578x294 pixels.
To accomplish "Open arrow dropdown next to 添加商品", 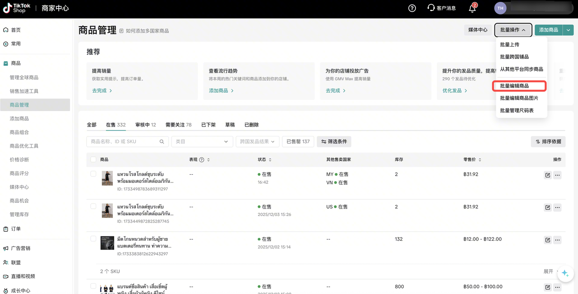I will point(568,30).
